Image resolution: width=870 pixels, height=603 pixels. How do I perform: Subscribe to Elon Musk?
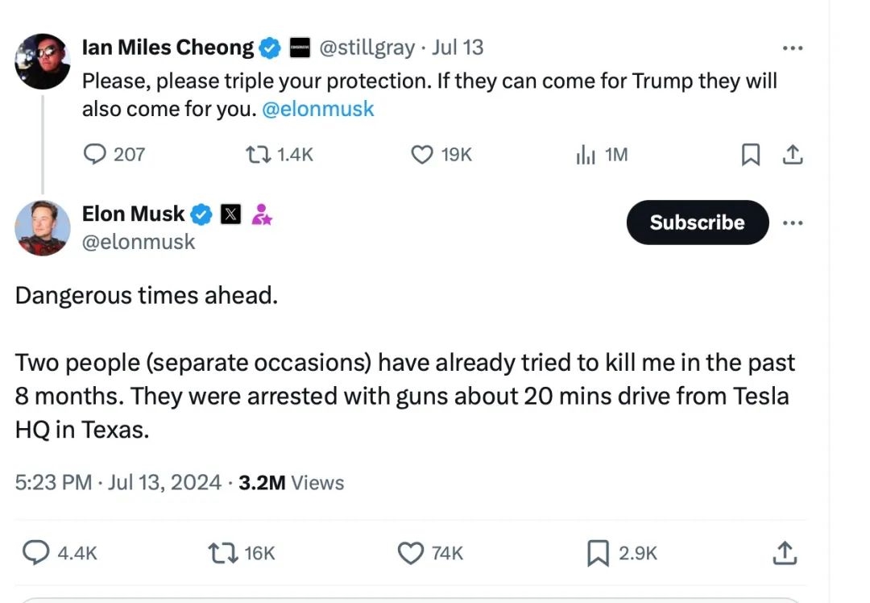pyautogui.click(x=697, y=222)
